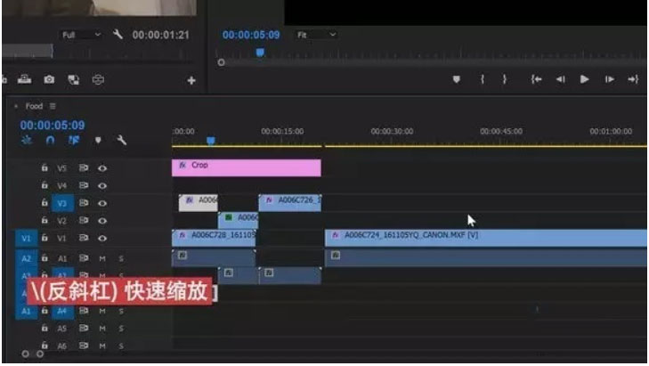This screenshot has height=366, width=649.
Task: Select the pink Crop adjustment clip
Action: [246, 167]
